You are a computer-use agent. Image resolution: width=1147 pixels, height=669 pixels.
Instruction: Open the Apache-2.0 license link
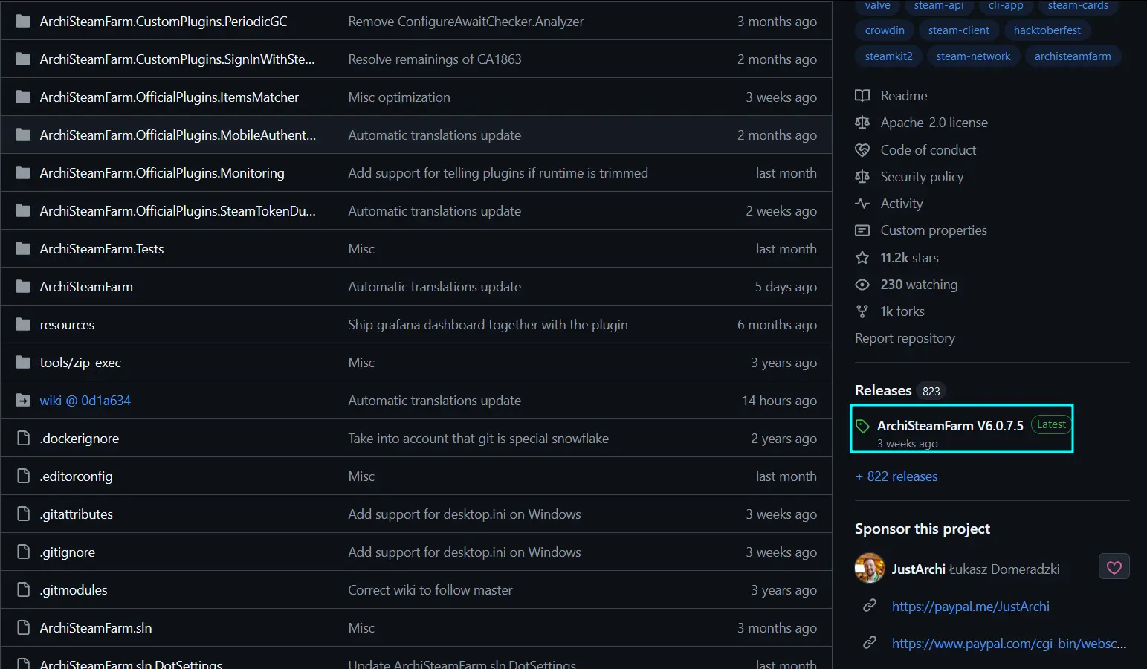tap(934, 123)
